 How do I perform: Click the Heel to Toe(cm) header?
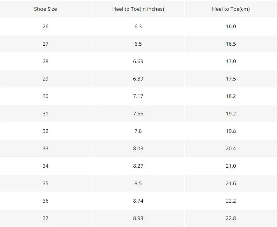[x=231, y=9]
